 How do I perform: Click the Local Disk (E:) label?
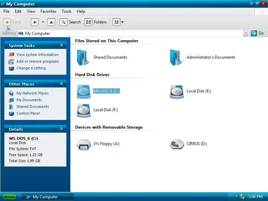point(199,91)
